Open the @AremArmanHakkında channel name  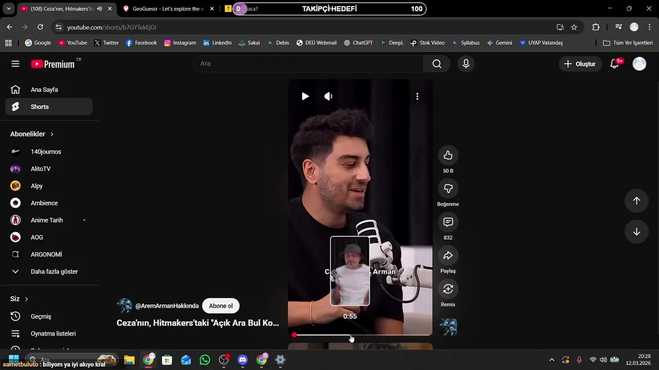click(167, 306)
